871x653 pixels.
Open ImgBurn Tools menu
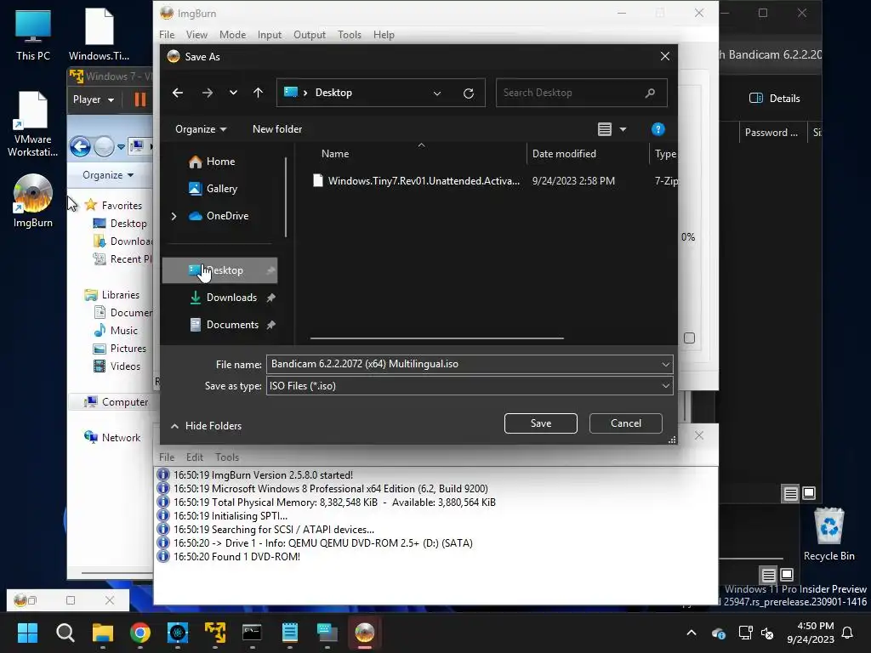pos(350,34)
